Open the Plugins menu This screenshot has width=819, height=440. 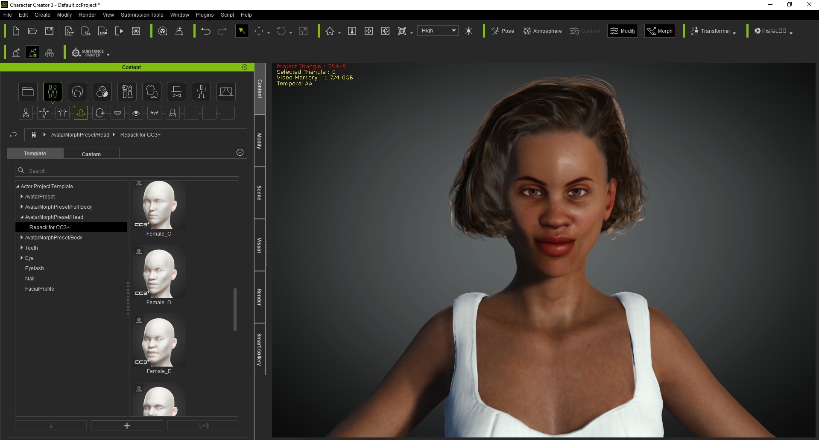point(205,15)
